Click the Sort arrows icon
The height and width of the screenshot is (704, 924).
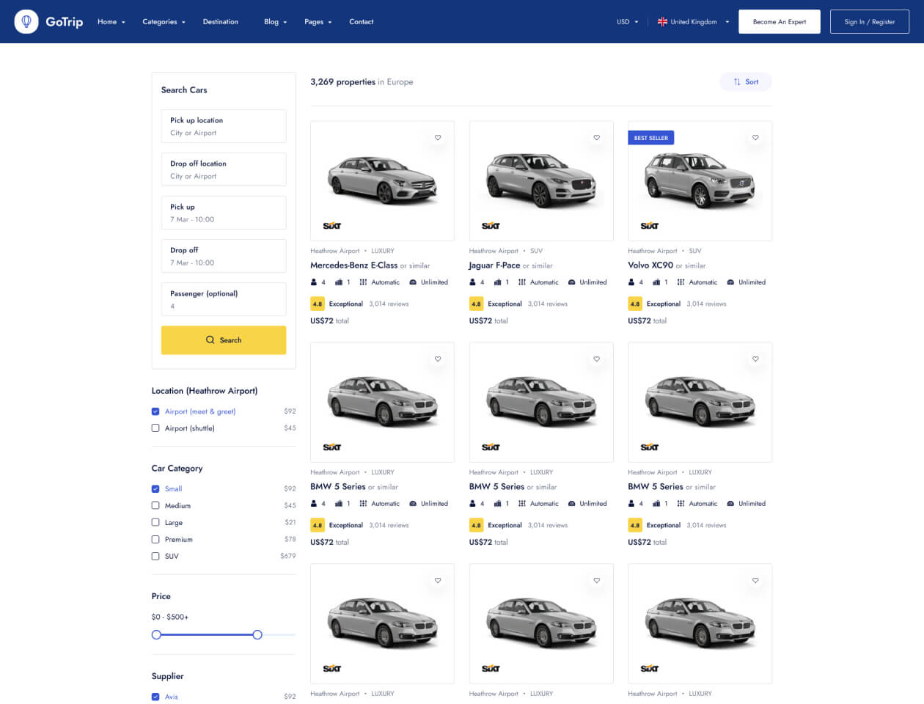pyautogui.click(x=737, y=82)
